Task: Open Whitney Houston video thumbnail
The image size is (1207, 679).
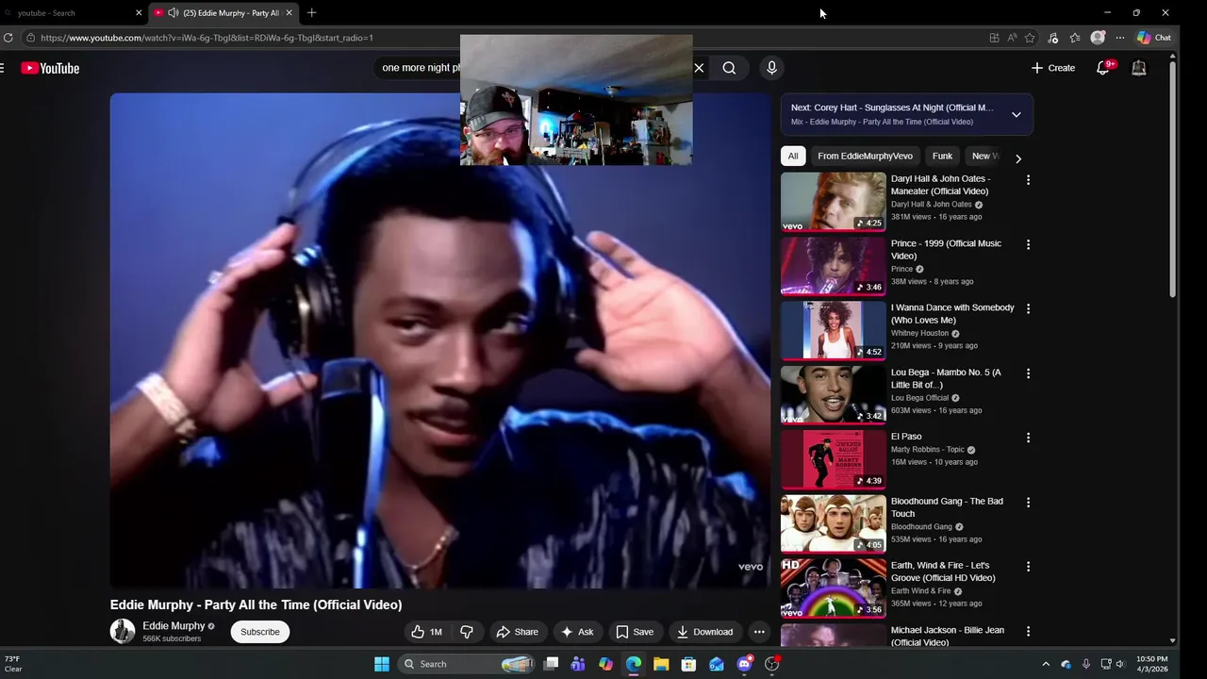Action: click(833, 331)
